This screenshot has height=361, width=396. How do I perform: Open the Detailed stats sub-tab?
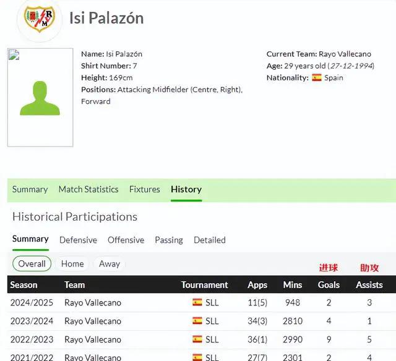click(210, 240)
